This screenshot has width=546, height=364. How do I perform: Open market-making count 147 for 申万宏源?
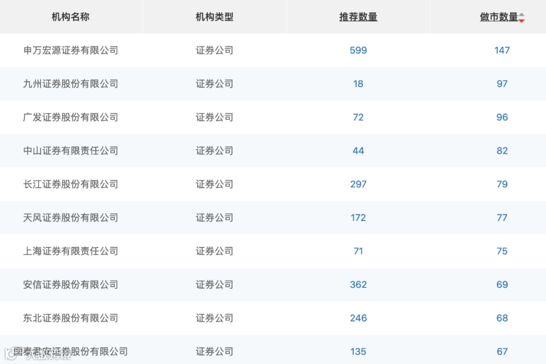pos(502,50)
